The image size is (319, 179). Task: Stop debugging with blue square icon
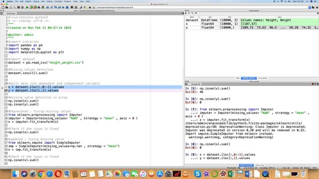pos(67,7)
